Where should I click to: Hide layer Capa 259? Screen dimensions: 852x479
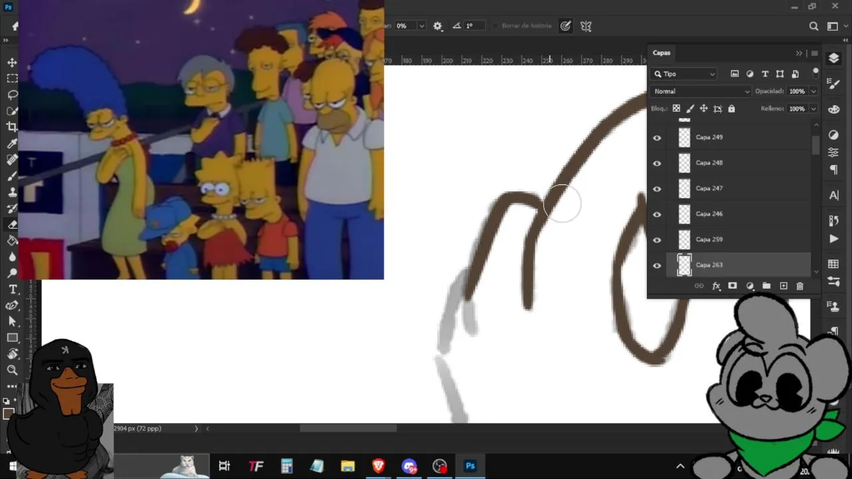tap(657, 240)
